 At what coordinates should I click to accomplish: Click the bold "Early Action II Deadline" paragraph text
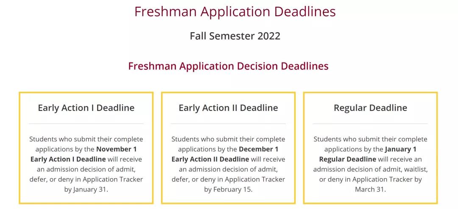pyautogui.click(x=210, y=159)
